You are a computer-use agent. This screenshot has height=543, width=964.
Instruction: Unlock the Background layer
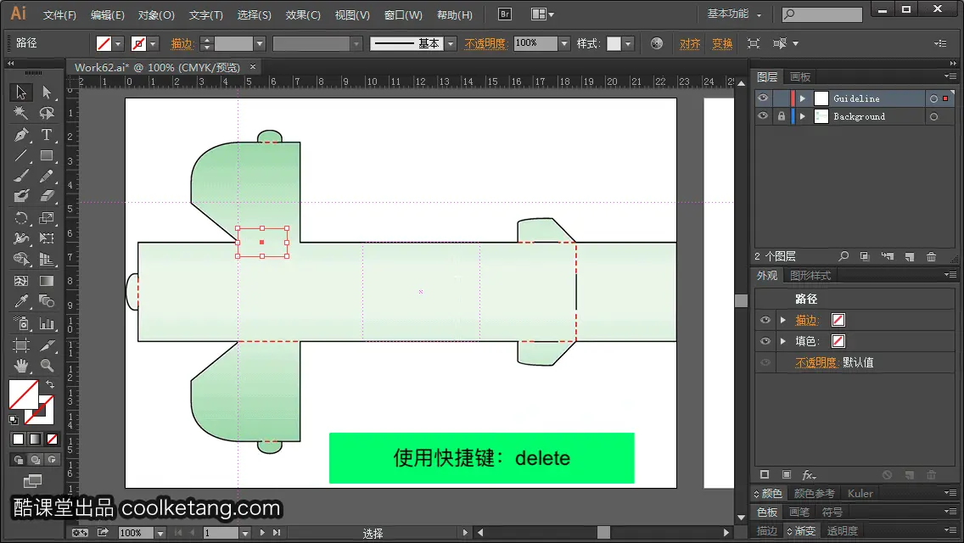[781, 116]
